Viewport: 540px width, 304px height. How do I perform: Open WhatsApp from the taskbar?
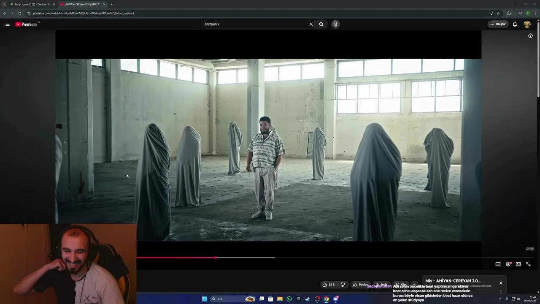289,299
